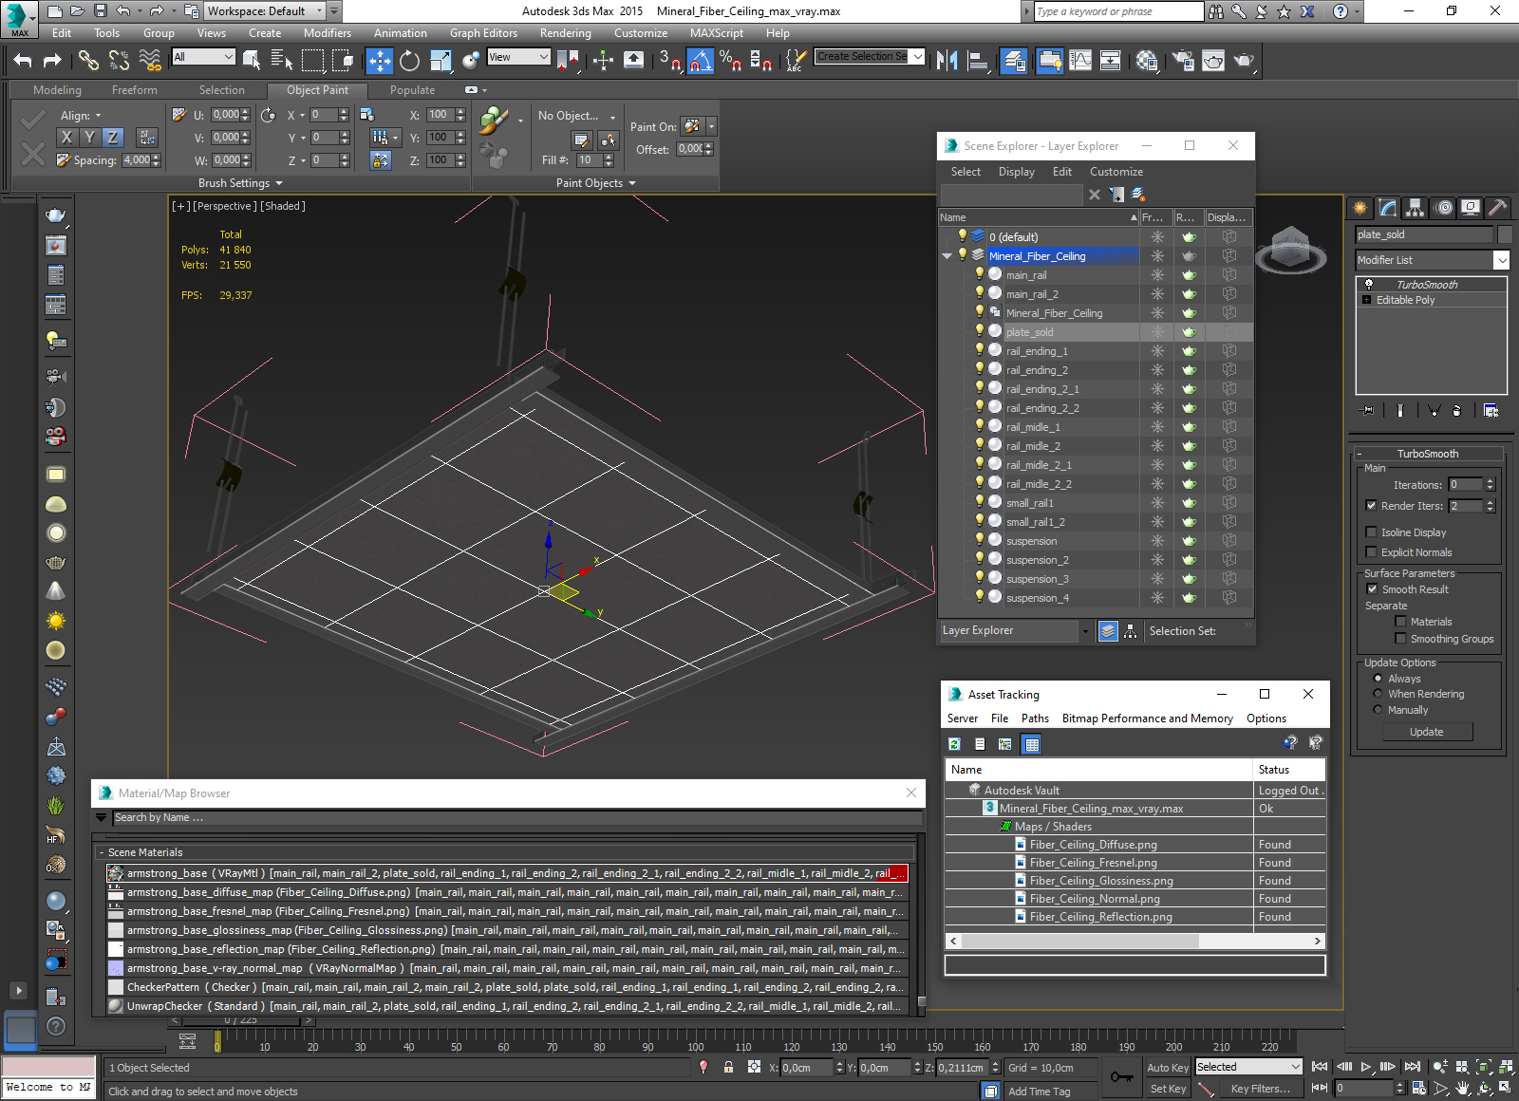1519x1101 pixels.
Task: Click the Update button in TurboSmooth
Action: point(1426,732)
